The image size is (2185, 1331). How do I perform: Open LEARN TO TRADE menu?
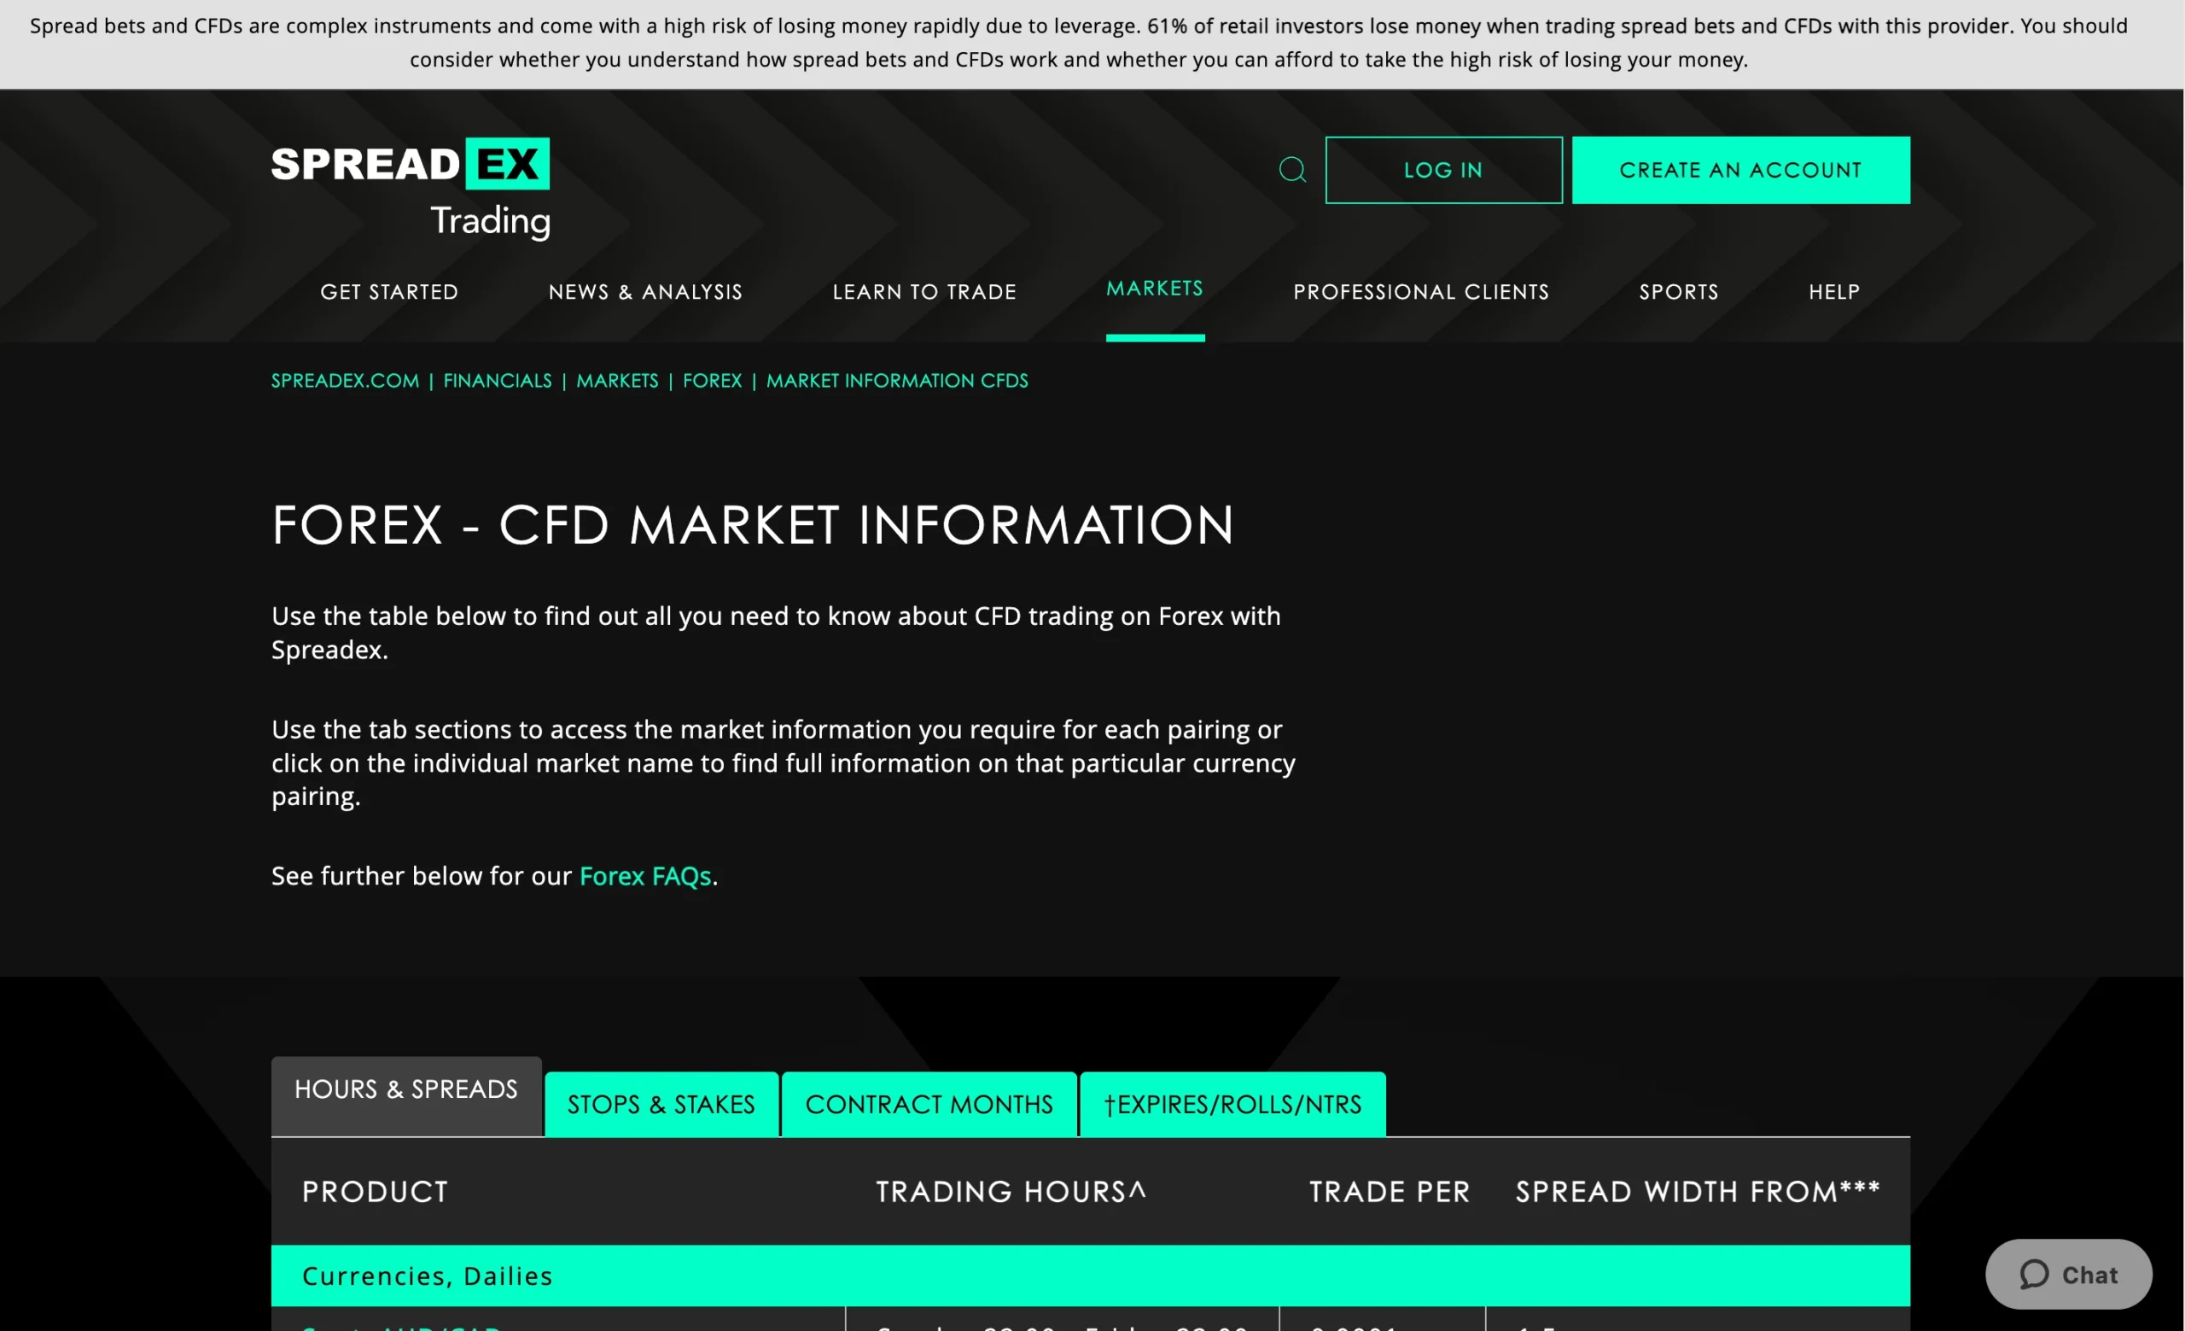coord(924,292)
